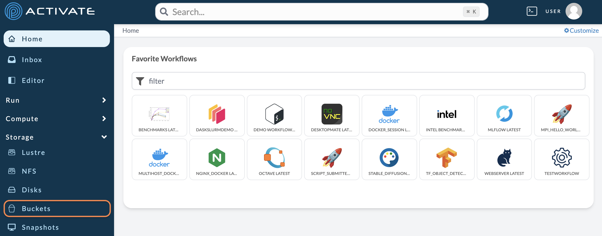Image resolution: width=602 pixels, height=236 pixels.
Task: Click the USER label in header
Action: 553,11
